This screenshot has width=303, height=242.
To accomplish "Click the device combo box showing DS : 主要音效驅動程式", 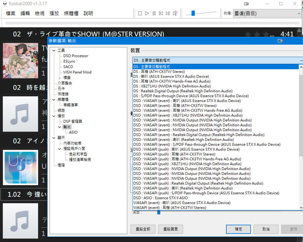I will 218,60.
